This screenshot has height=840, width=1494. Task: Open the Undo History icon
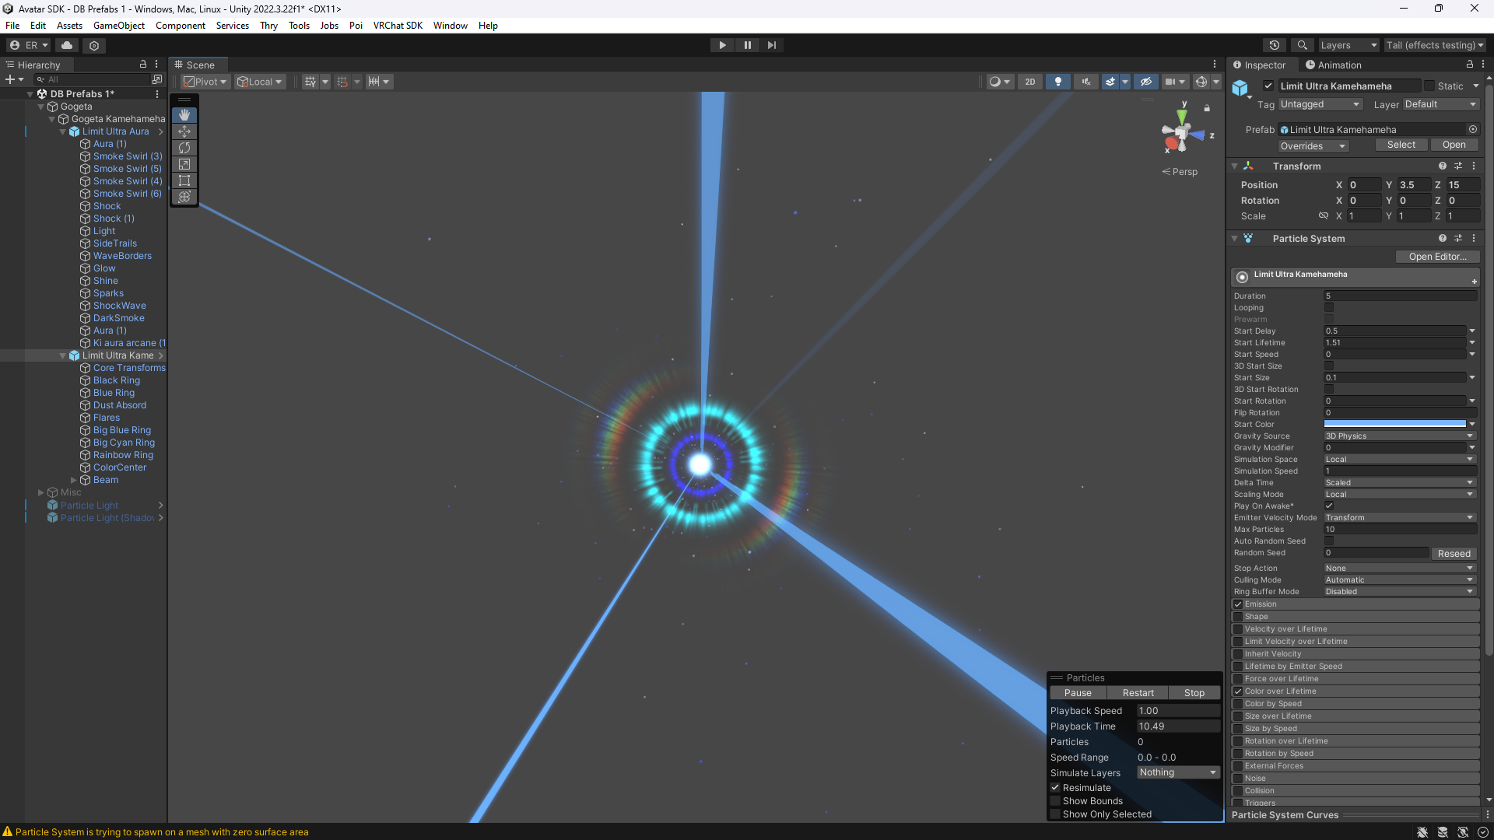(x=1274, y=45)
